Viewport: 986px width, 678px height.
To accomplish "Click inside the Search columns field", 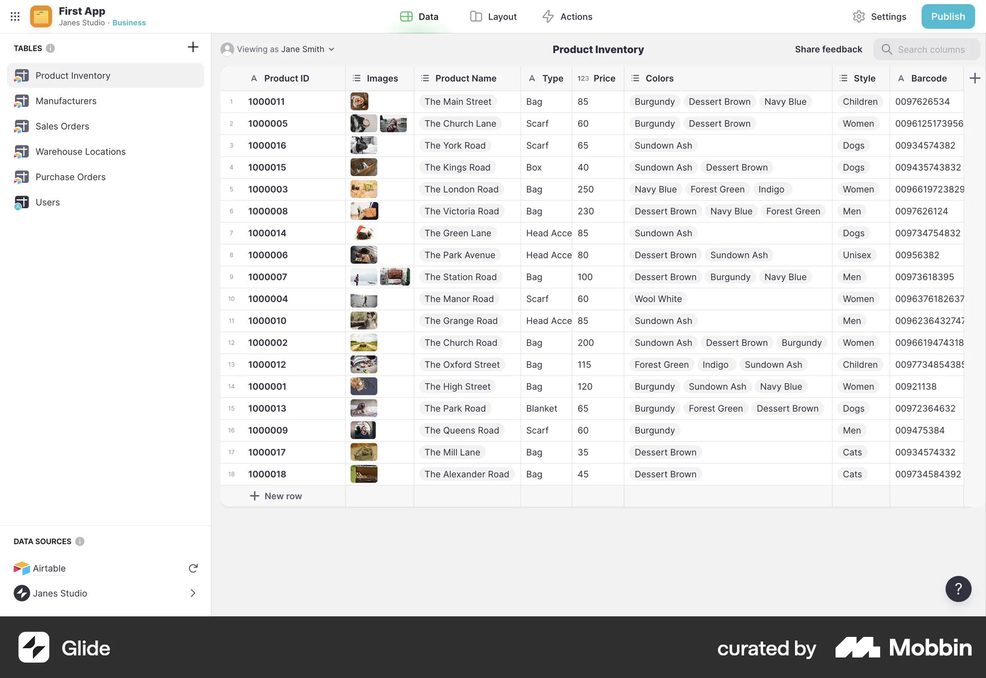I will tap(930, 49).
